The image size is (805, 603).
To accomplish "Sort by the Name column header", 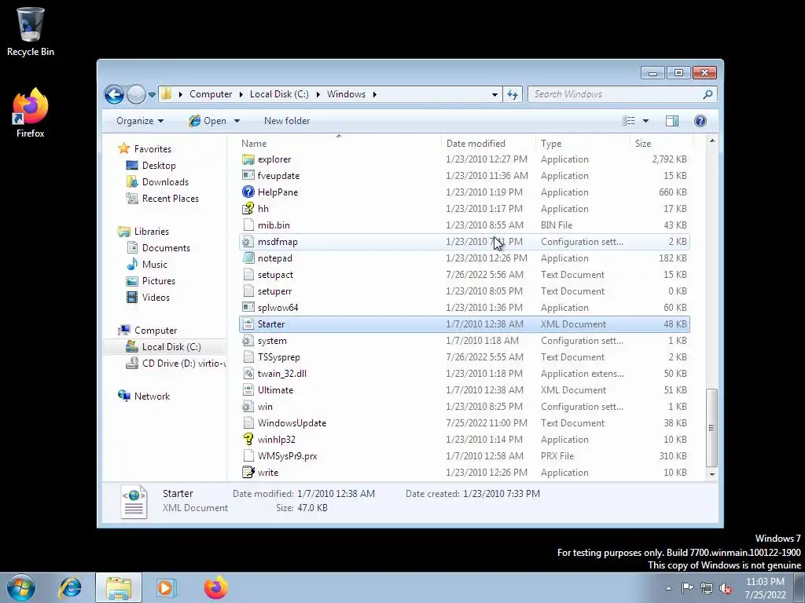I will click(339, 144).
